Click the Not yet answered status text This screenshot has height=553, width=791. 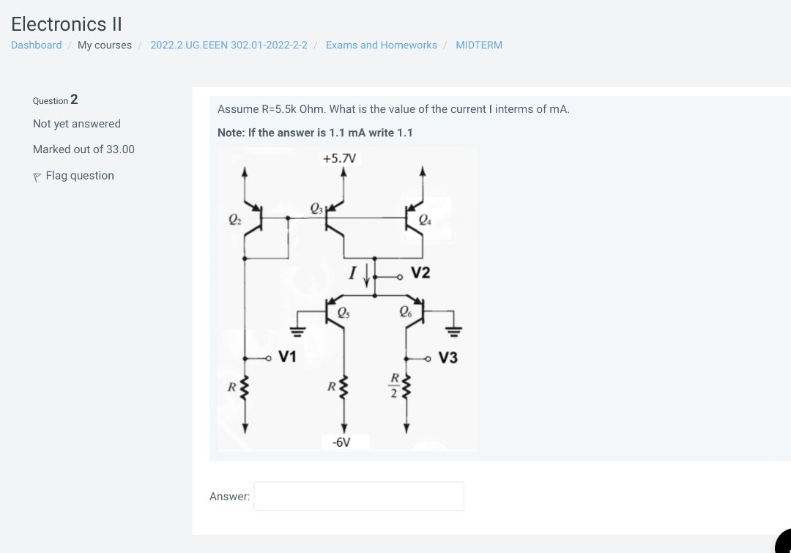pos(76,123)
